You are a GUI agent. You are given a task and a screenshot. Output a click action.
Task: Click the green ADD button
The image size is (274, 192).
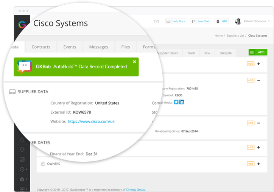258,52
